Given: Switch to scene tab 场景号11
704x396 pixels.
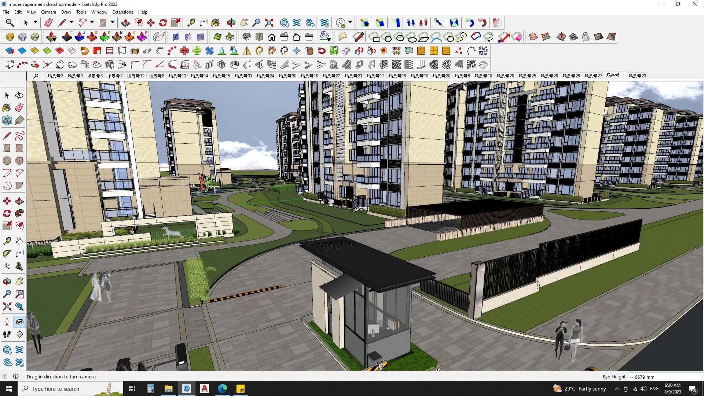Looking at the screenshot, I should [x=615, y=75].
